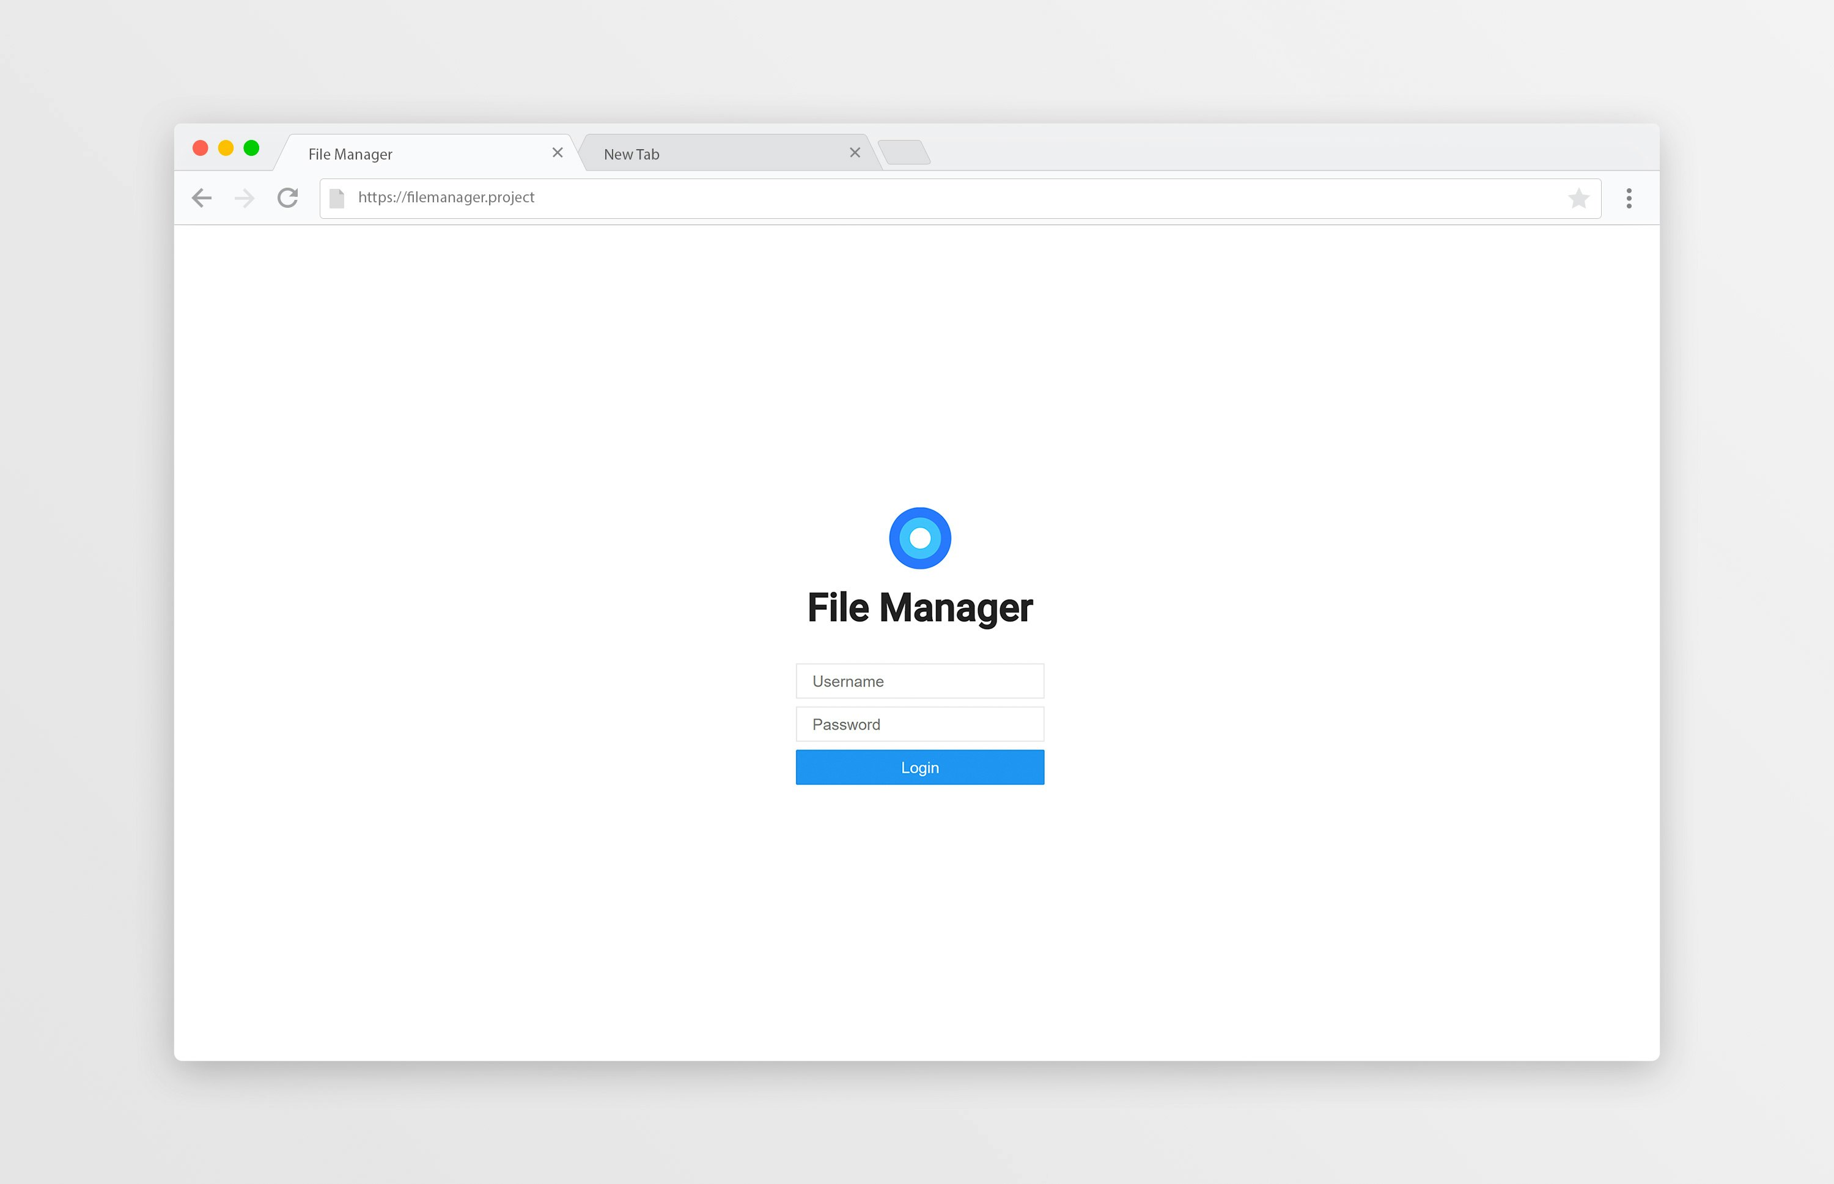
Task: Click the back navigation arrow
Action: (202, 197)
